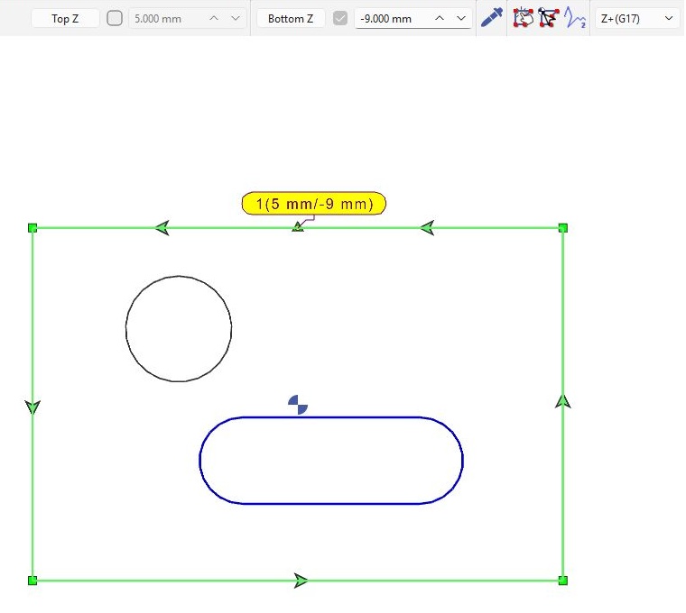Screen dimensions: 686x613
Task: Select the top-right green corner node
Action: (563, 228)
